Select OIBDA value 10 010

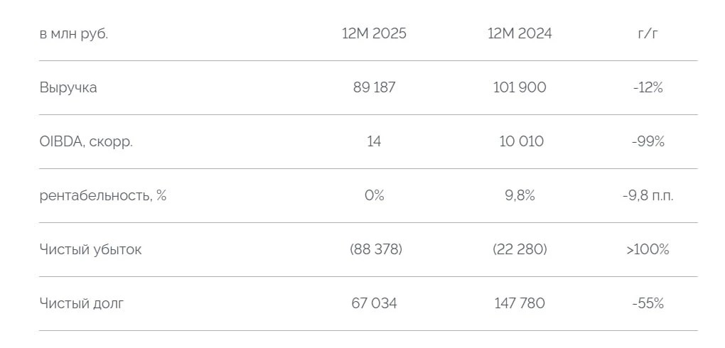point(521,142)
